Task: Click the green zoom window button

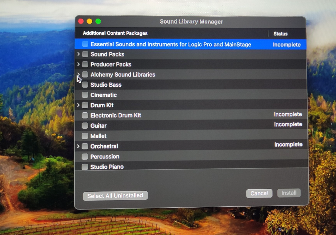Action: (x=98, y=21)
